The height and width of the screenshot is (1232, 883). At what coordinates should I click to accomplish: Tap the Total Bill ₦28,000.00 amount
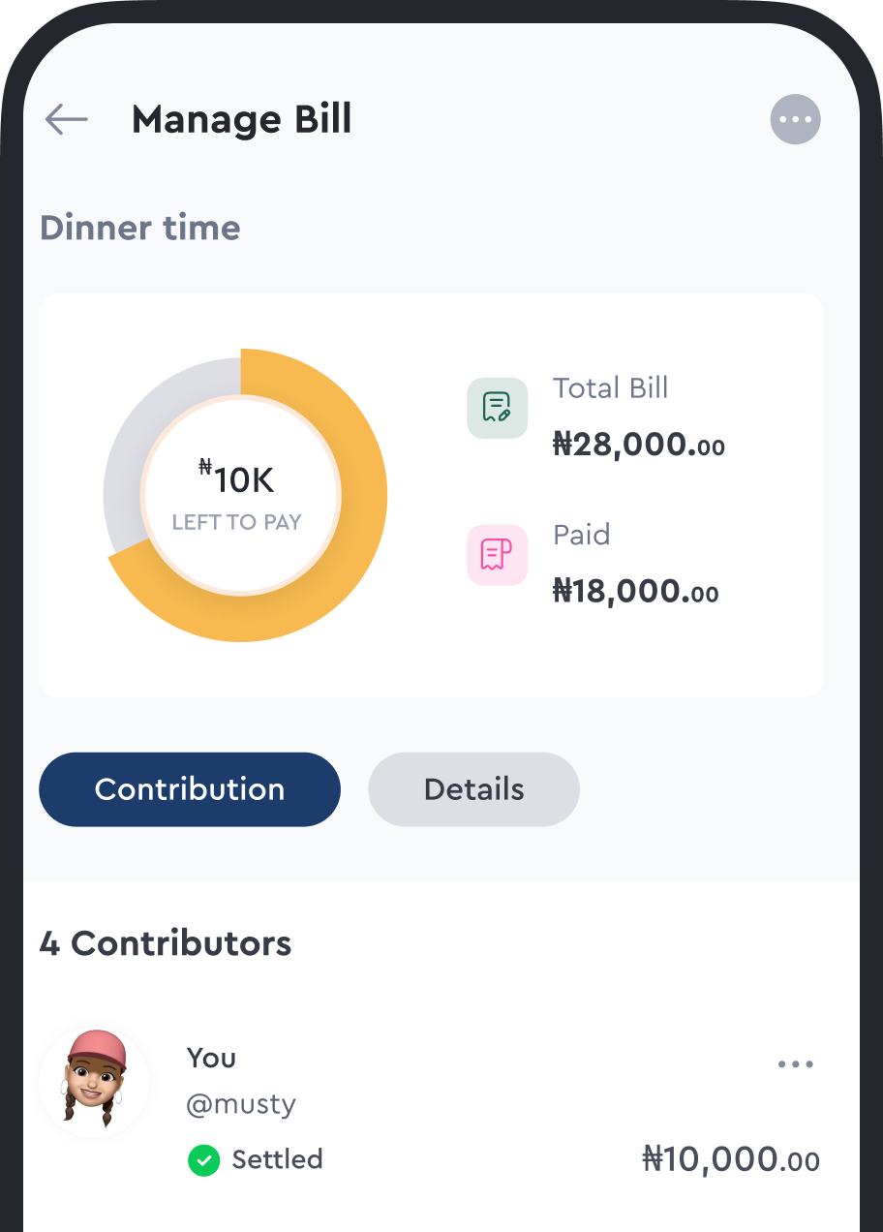click(638, 446)
